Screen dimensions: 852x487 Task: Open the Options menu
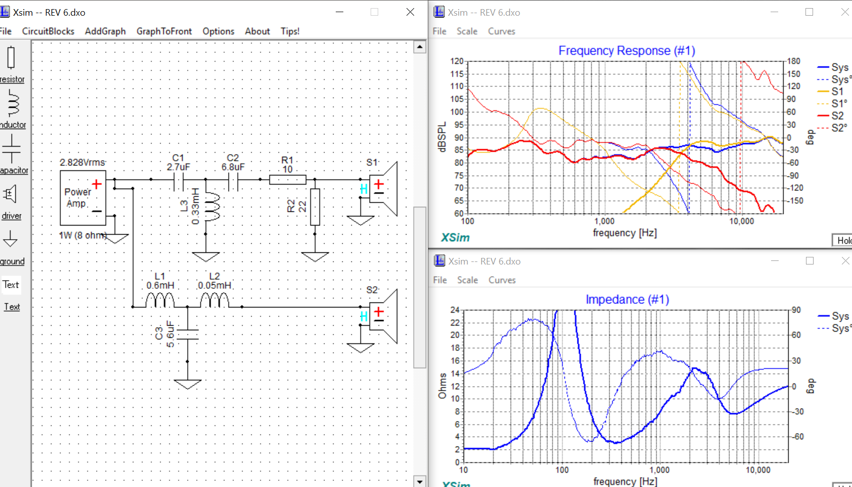coord(218,31)
